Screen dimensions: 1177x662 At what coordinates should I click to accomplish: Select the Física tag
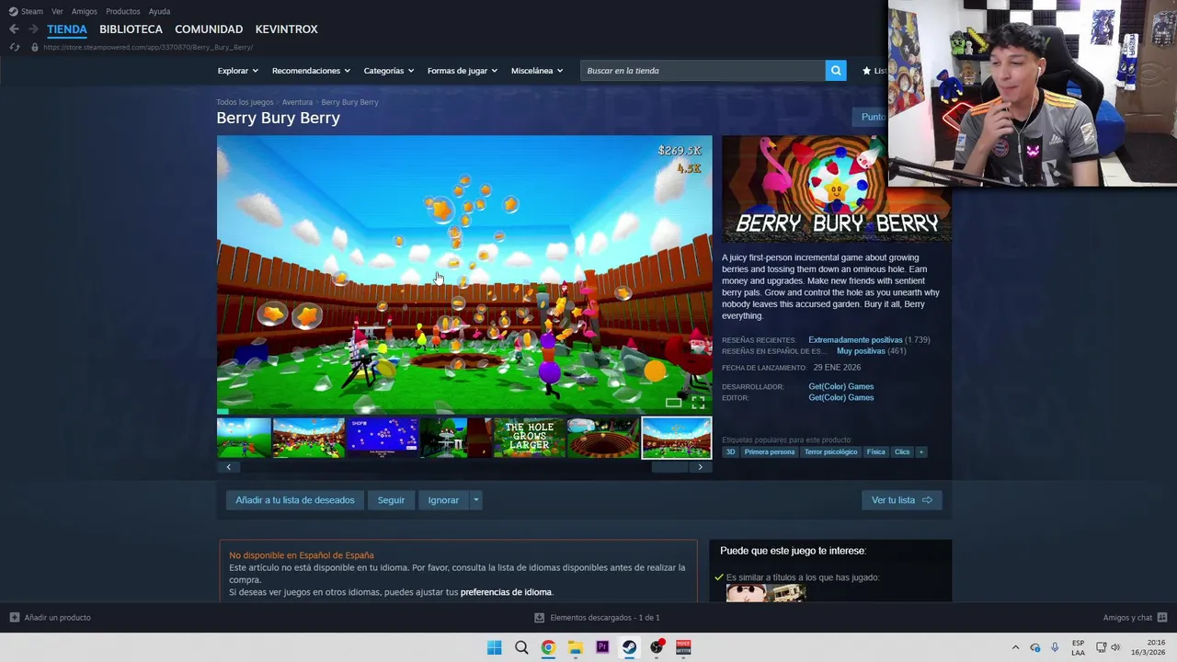click(x=875, y=452)
